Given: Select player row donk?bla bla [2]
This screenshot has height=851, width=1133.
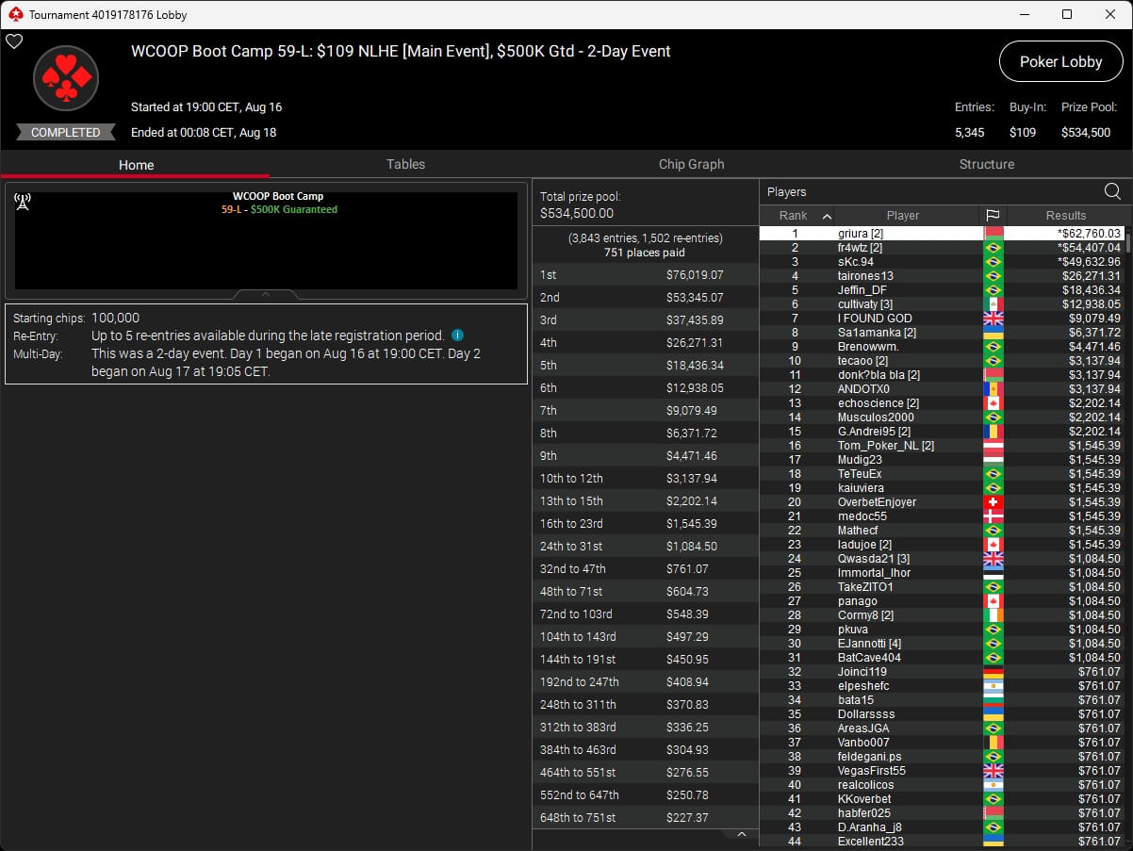Looking at the screenshot, I should pyautogui.click(x=943, y=375).
